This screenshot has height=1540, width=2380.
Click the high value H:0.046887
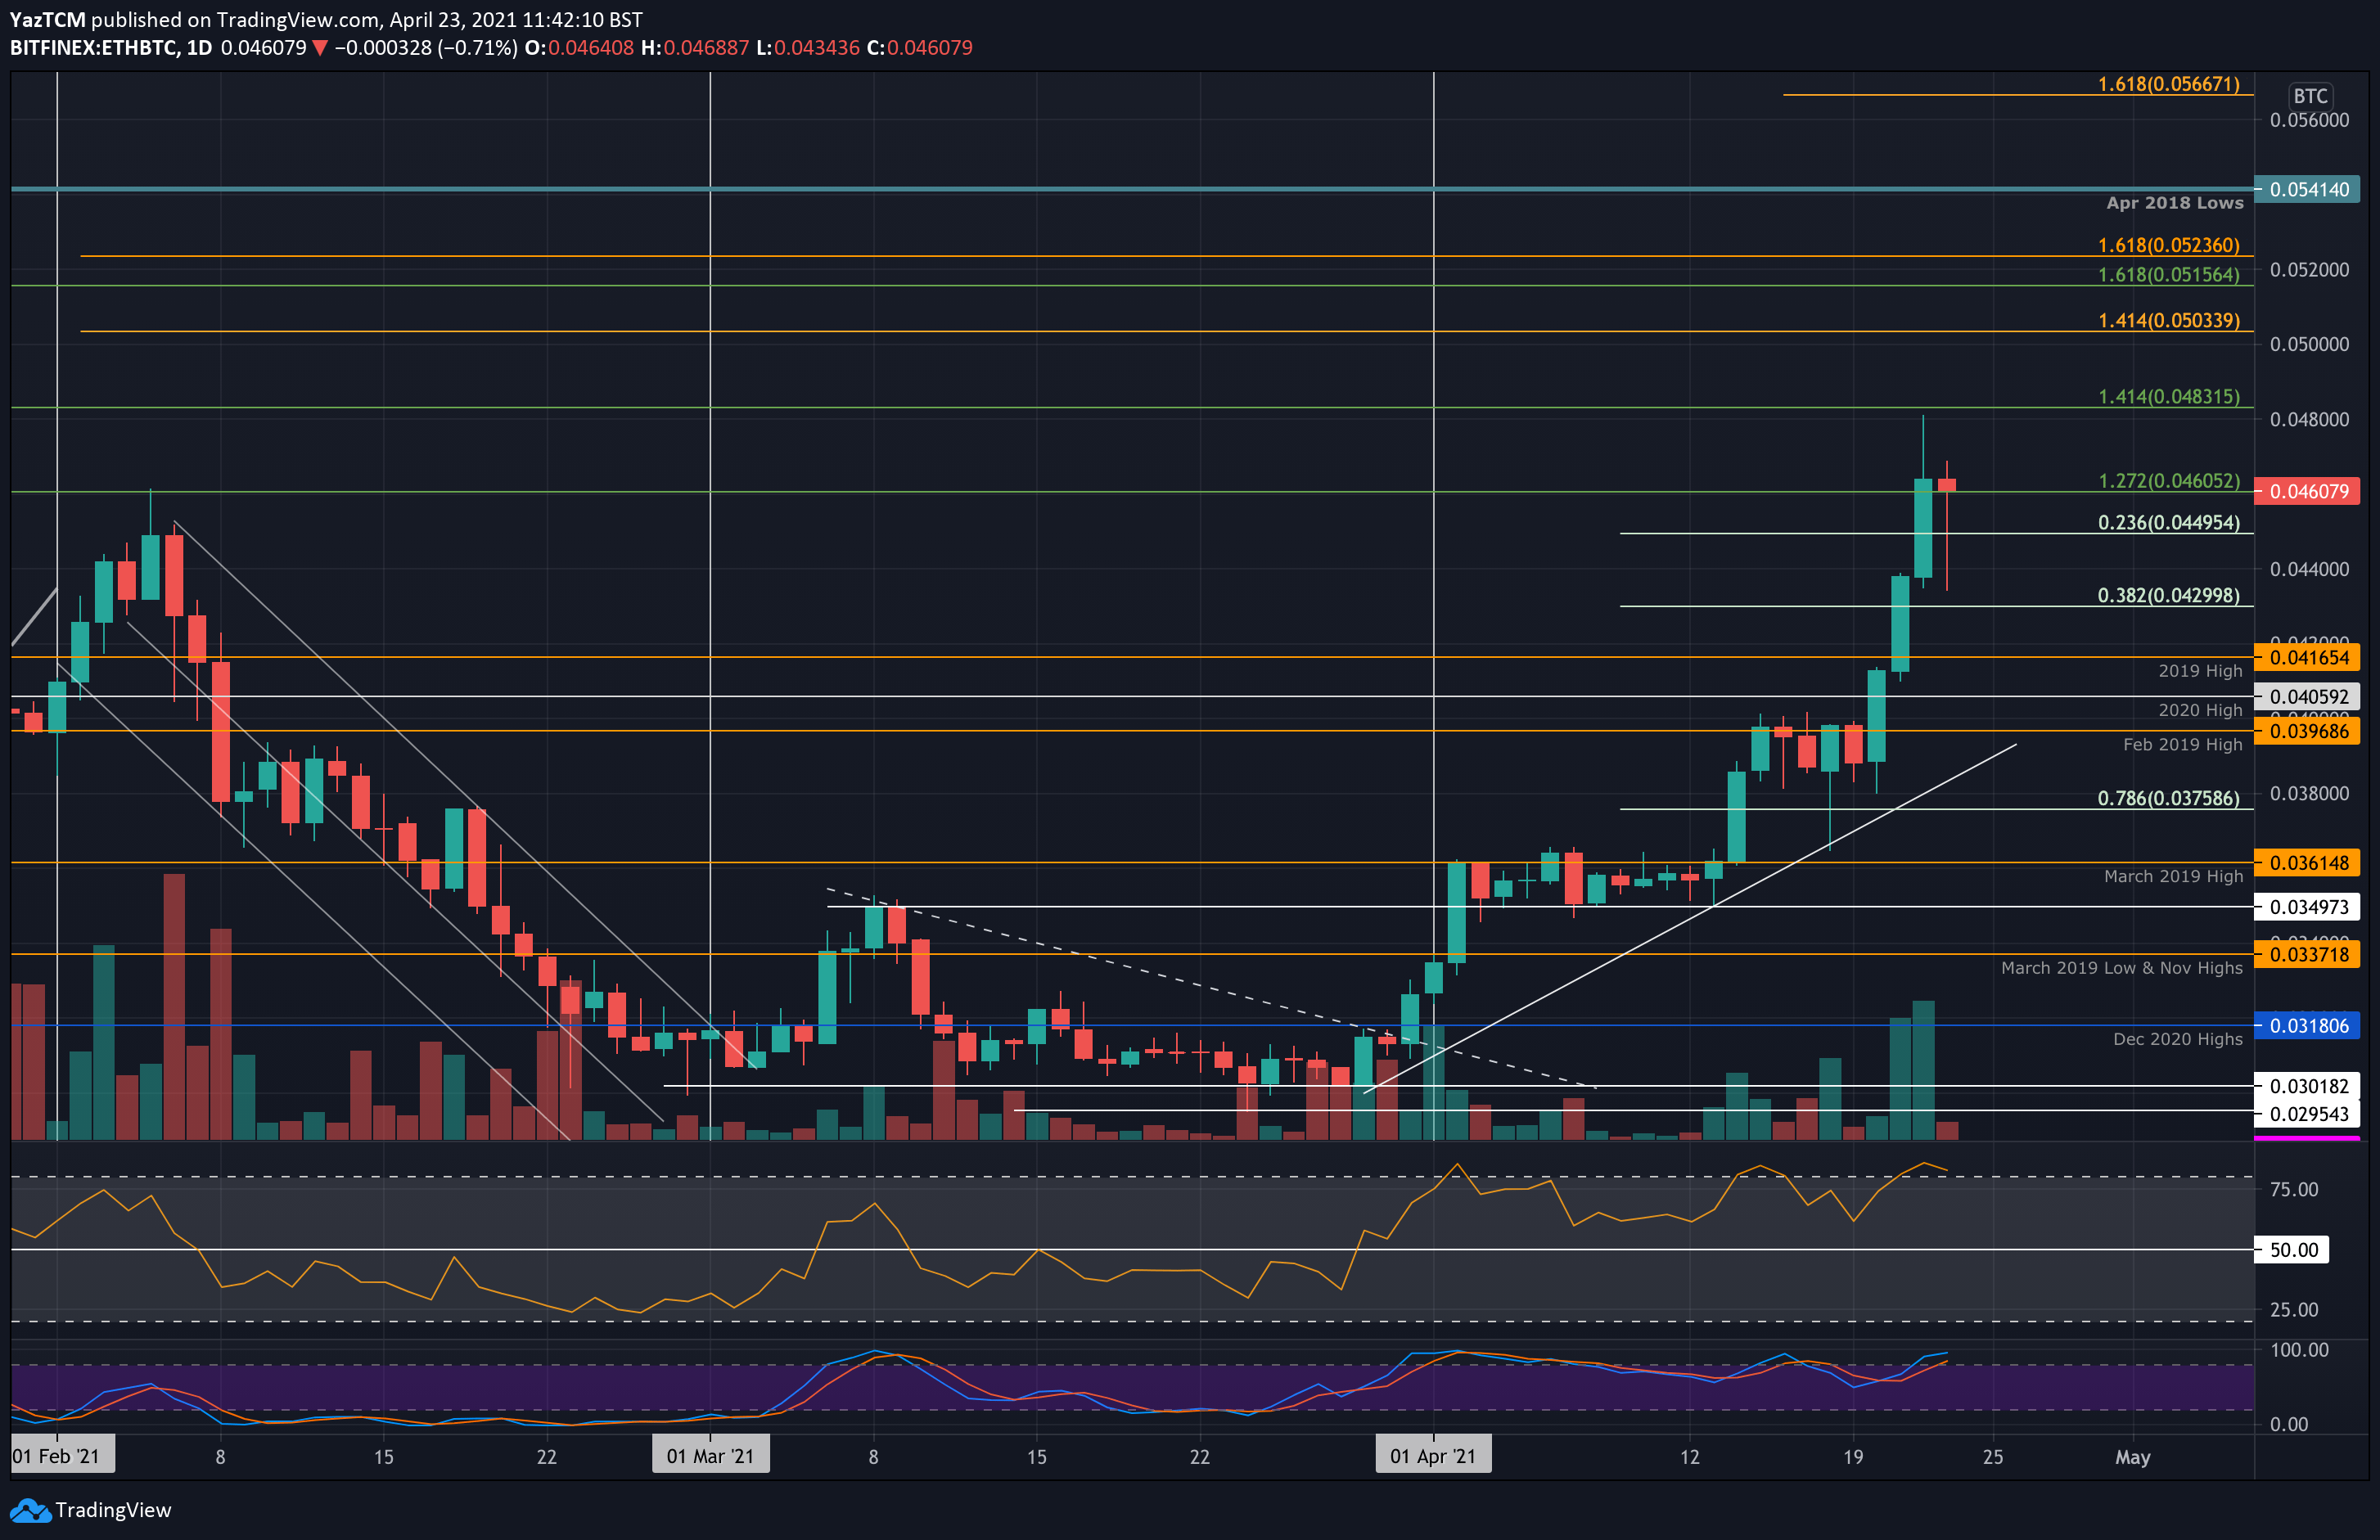point(695,48)
